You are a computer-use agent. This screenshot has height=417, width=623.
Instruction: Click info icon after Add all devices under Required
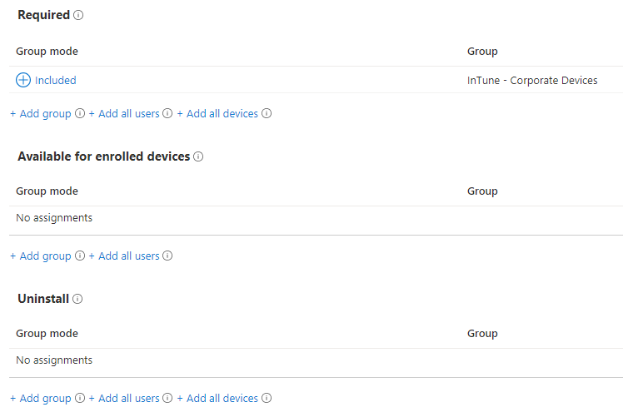pyautogui.click(x=267, y=113)
